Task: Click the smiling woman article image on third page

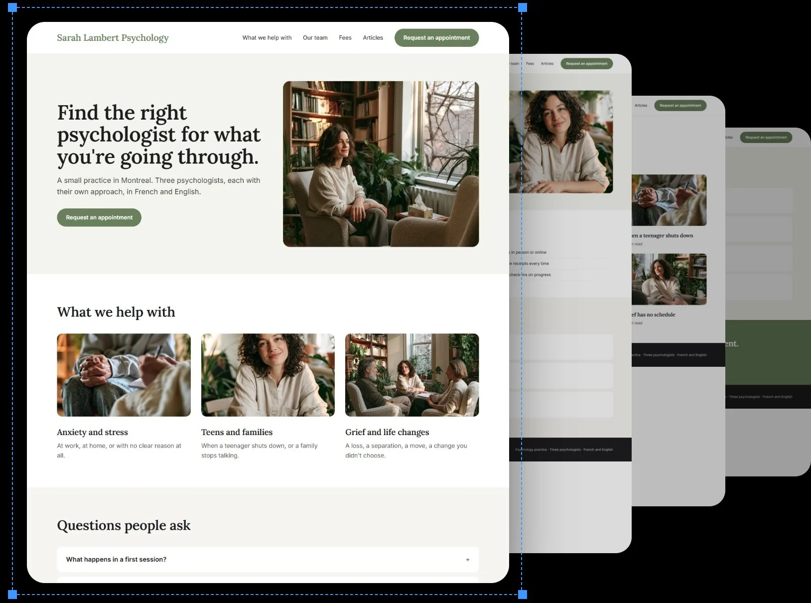Action: tap(669, 279)
